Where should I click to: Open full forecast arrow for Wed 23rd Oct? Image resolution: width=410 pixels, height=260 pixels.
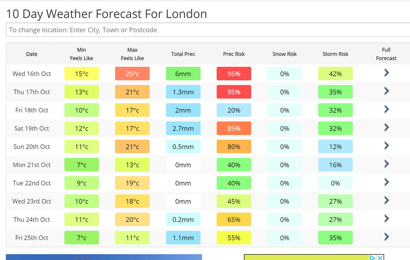pyautogui.click(x=386, y=201)
